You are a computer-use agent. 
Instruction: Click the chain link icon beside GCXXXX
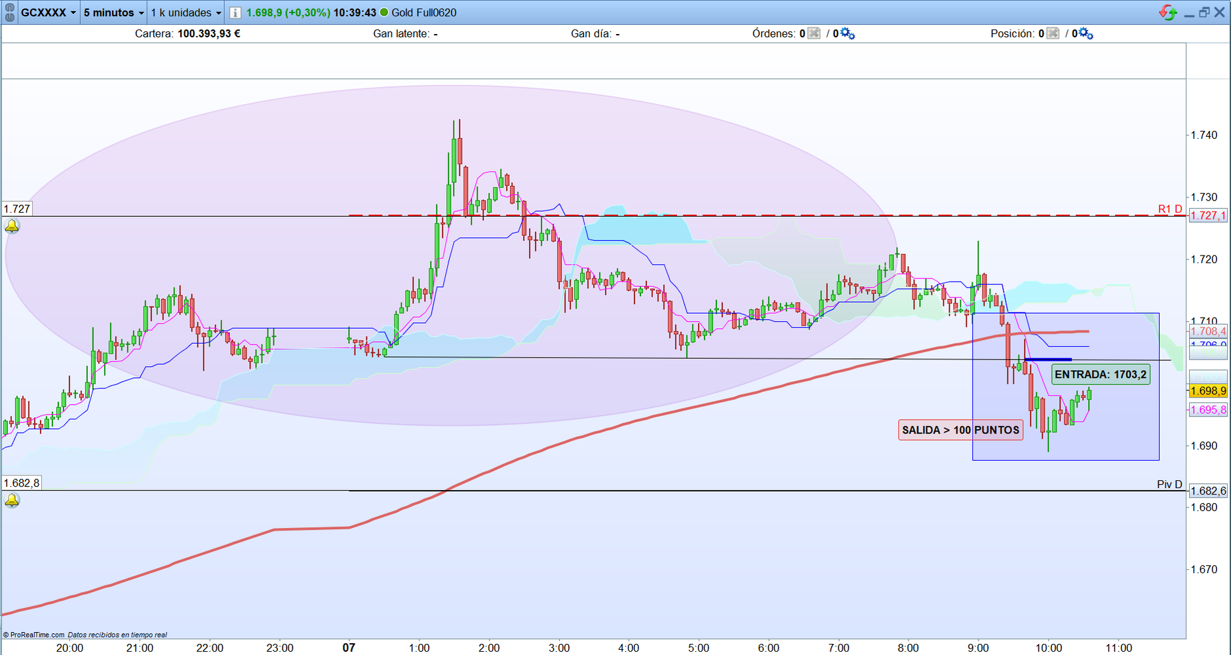pos(9,12)
